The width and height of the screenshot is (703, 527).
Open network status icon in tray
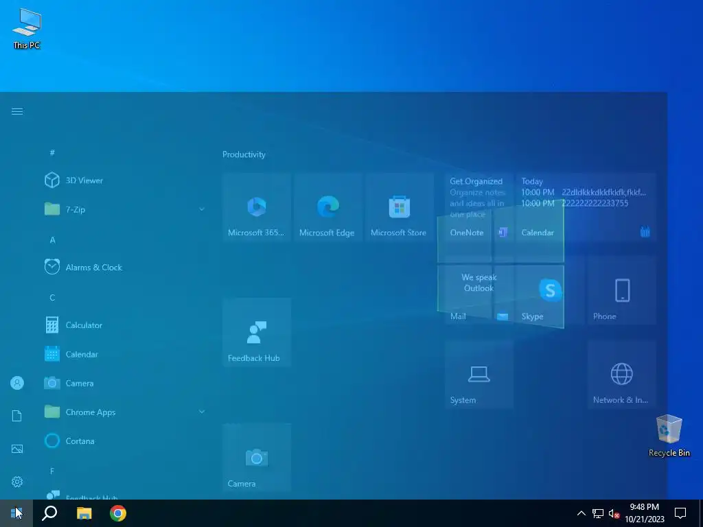click(598, 513)
